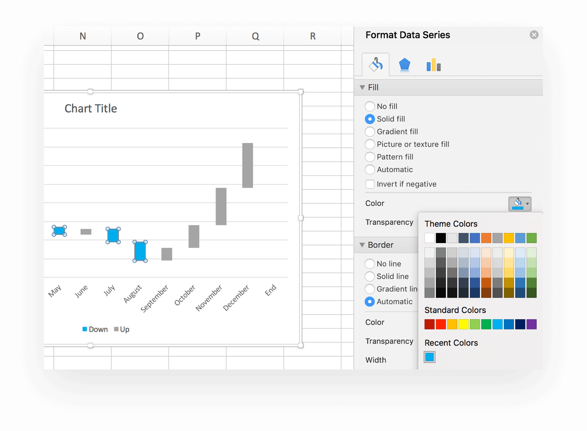Open the Effects pentagon panel
Image resolution: width=587 pixels, height=431 pixels.
[404, 64]
